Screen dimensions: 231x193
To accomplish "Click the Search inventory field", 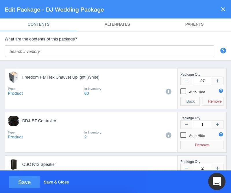I will [x=109, y=51].
